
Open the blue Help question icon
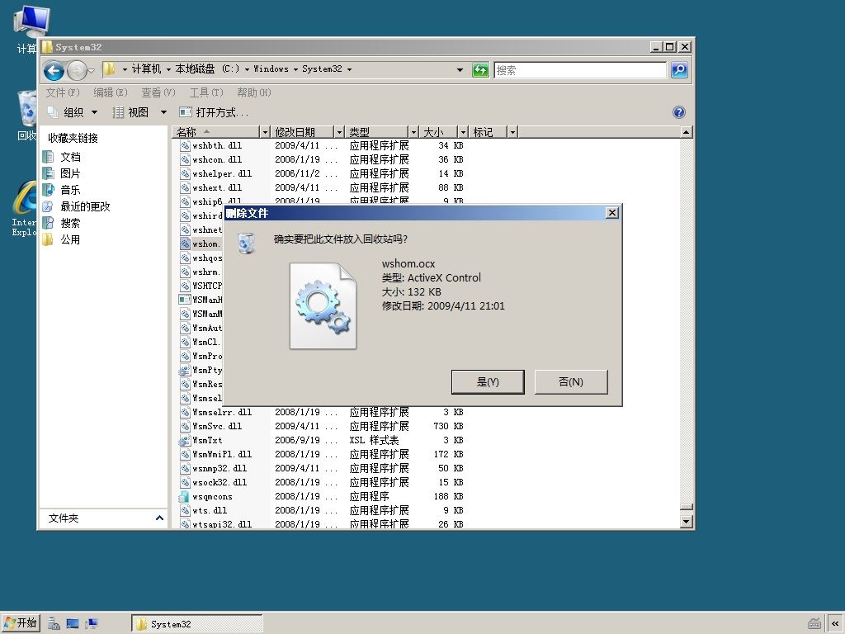point(679,112)
